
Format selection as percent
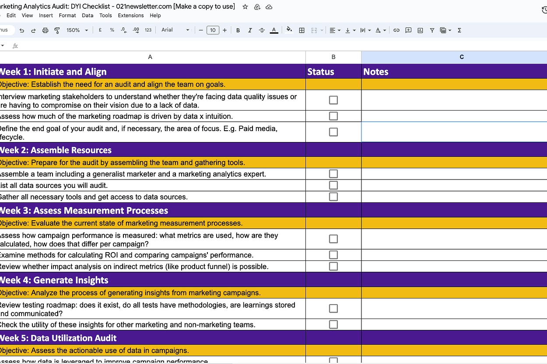coord(112,30)
